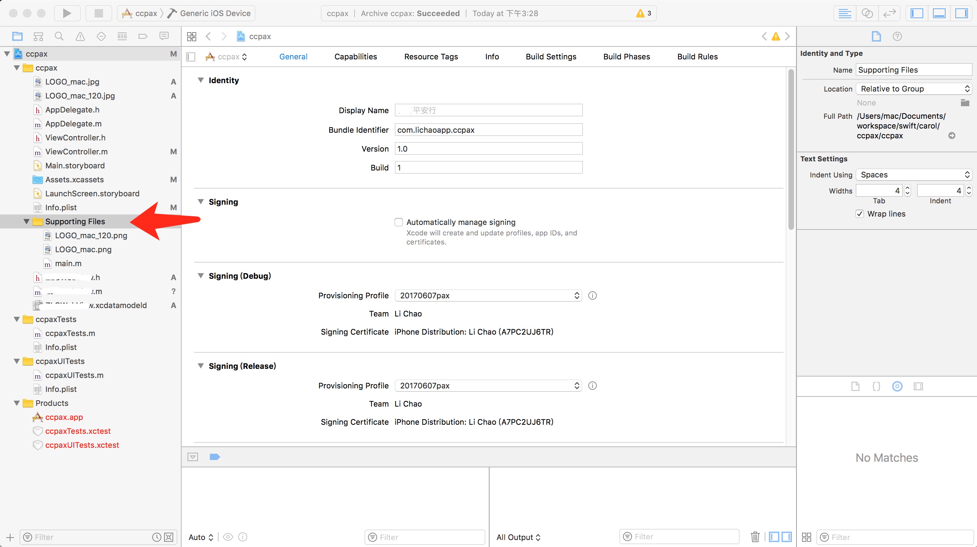Image resolution: width=977 pixels, height=547 pixels.
Task: Hide the debug area with disclosure button
Action: pos(193,457)
